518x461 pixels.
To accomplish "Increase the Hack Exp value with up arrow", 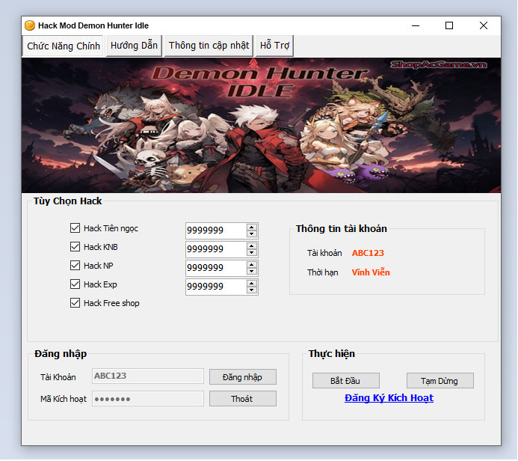I will [252, 284].
